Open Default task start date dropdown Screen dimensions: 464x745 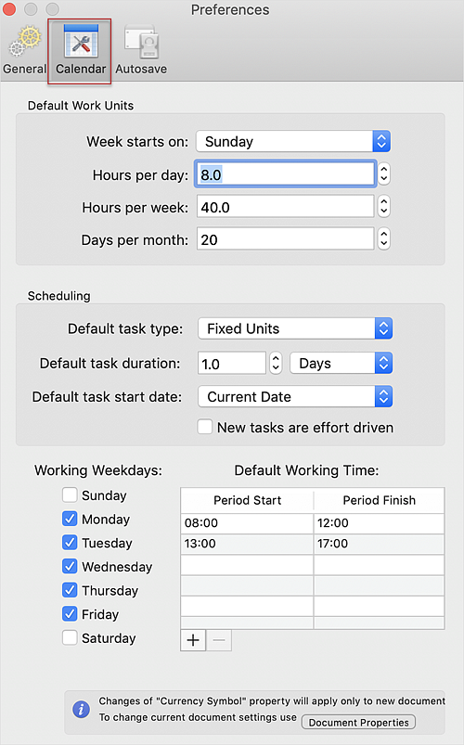(295, 397)
